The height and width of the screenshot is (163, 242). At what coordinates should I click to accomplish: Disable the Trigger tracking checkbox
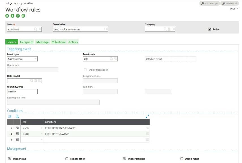coord(124,158)
